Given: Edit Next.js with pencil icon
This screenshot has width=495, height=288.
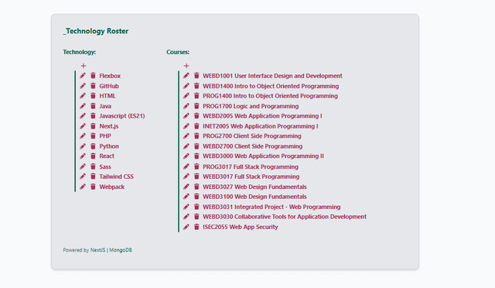Looking at the screenshot, I should click(83, 126).
